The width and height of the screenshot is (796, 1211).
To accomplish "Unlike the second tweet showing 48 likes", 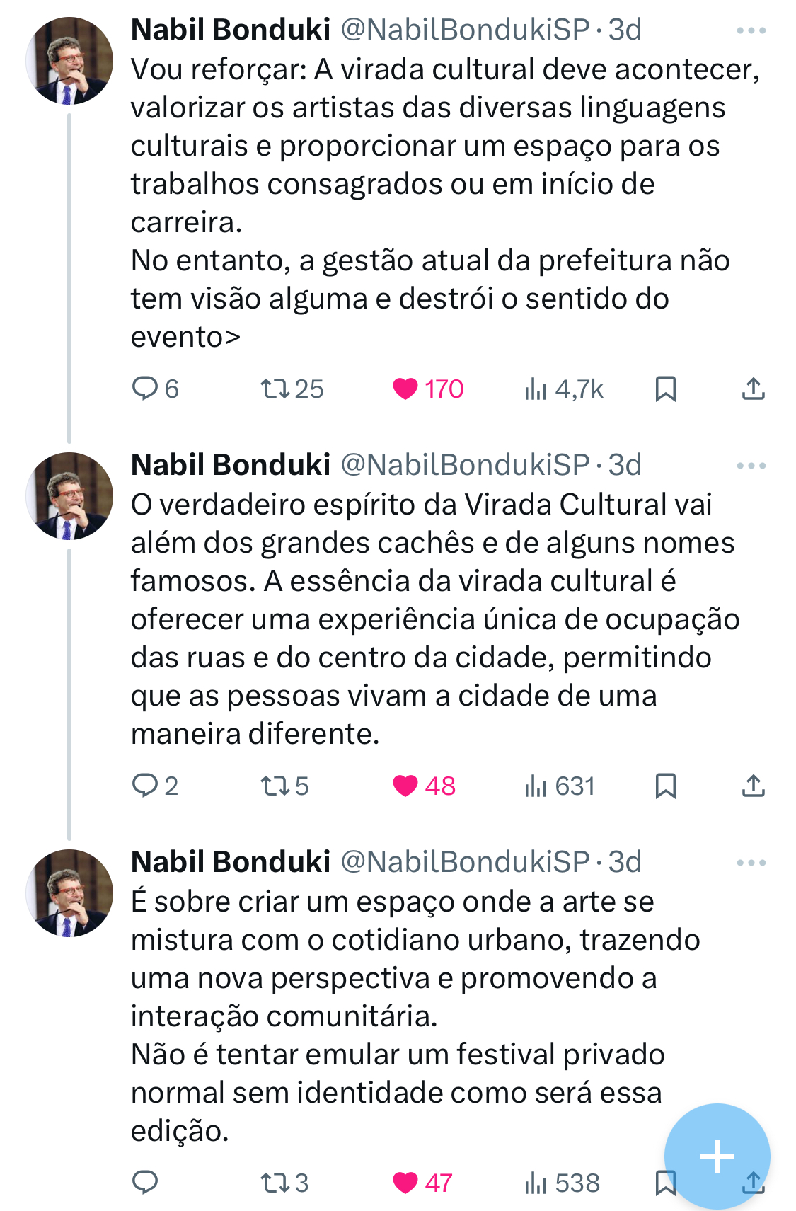I will click(x=407, y=785).
